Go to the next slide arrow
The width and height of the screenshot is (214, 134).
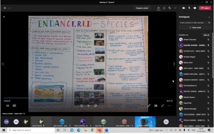(174, 64)
